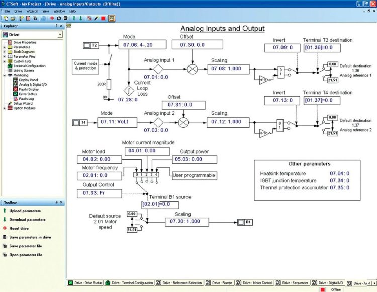
Task: Click Save parameters in drive in Toolbox
Action: [x=30, y=237]
